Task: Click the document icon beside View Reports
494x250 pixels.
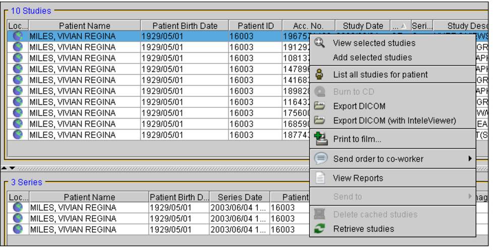Action: click(x=320, y=178)
